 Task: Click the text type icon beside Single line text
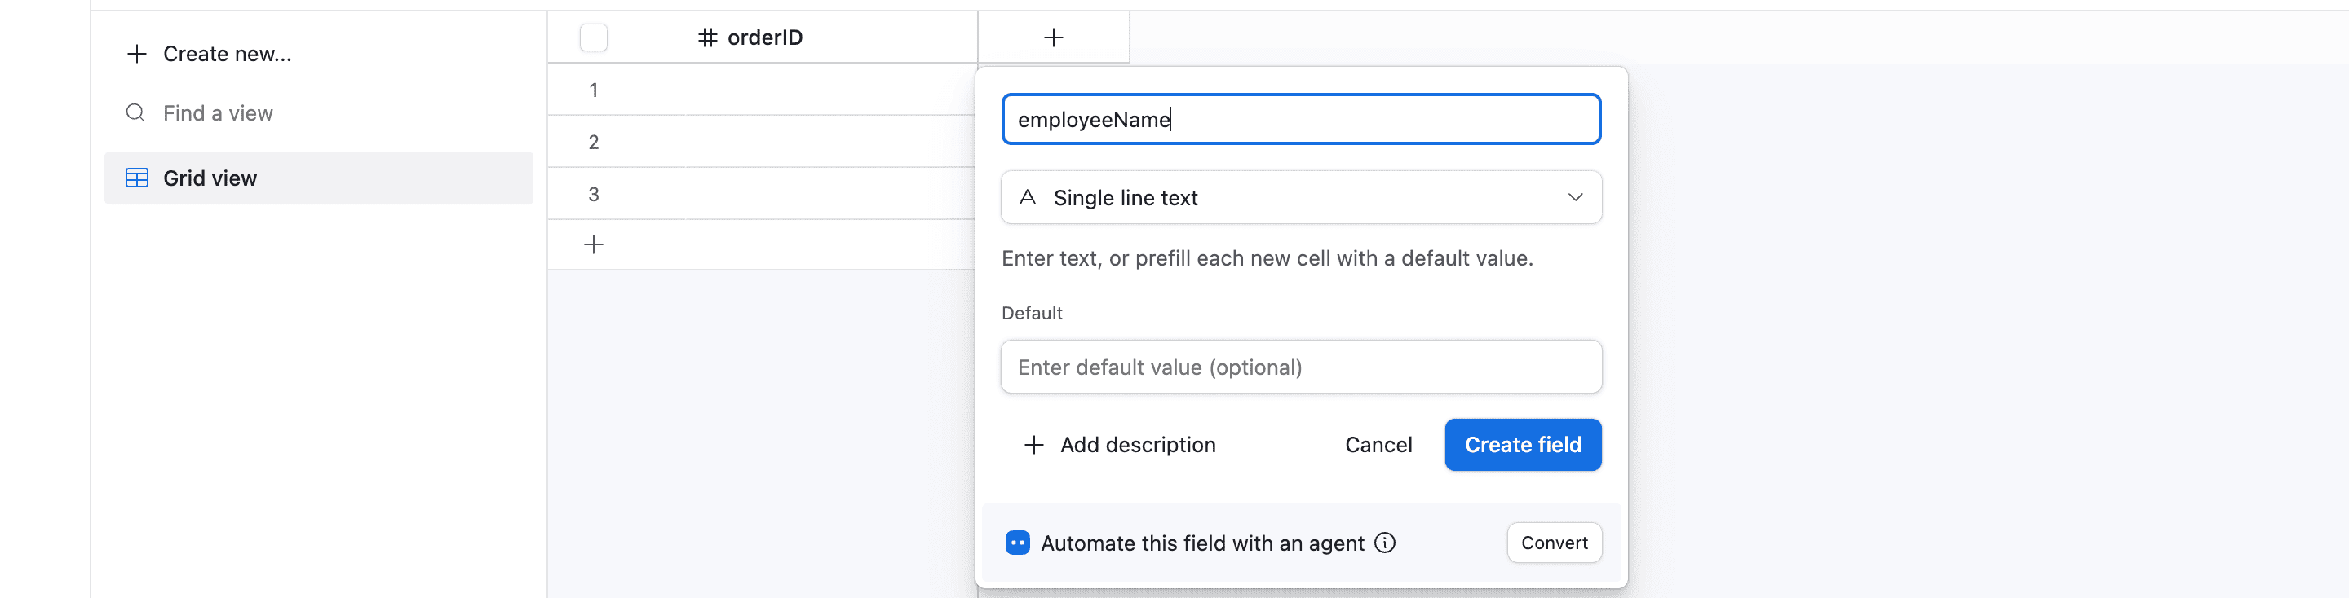pyautogui.click(x=1028, y=197)
